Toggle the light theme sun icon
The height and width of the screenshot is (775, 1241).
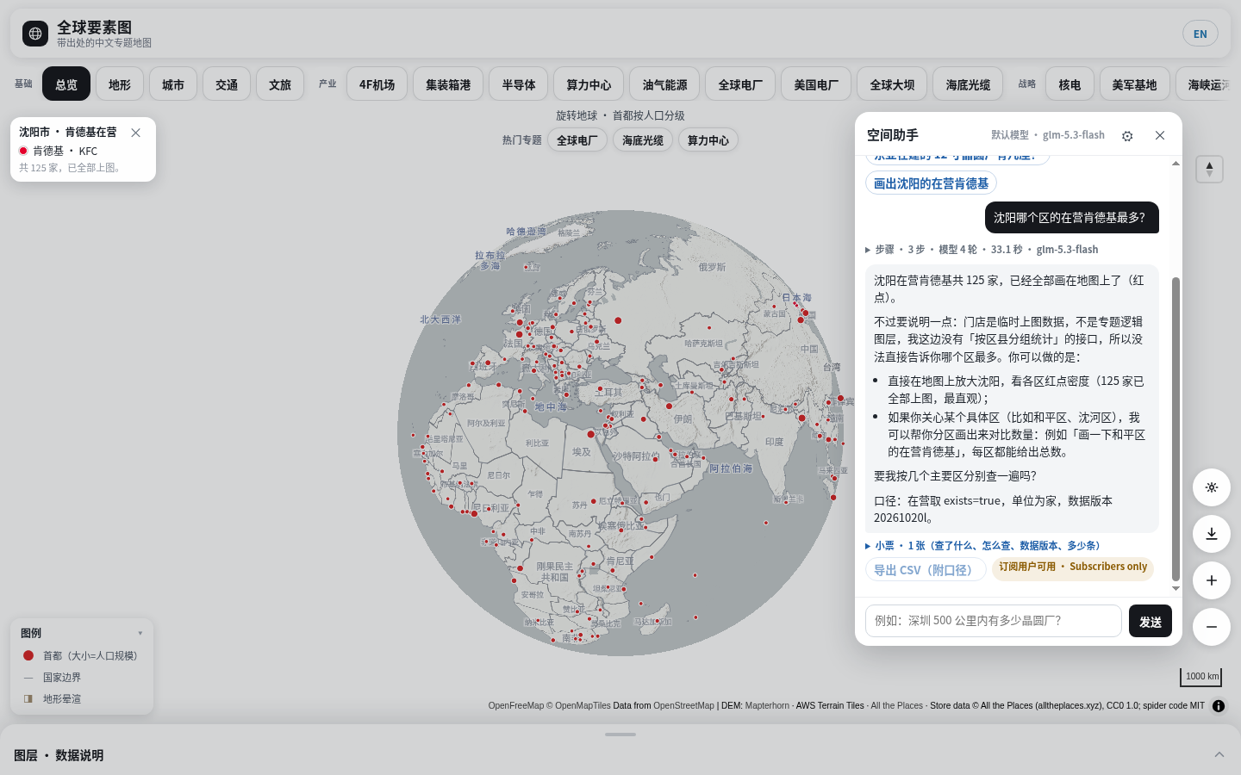(x=1211, y=487)
